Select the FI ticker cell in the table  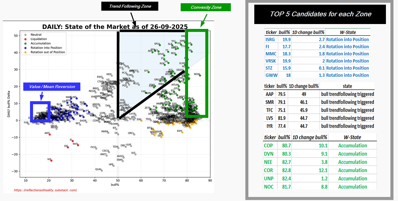click(267, 47)
